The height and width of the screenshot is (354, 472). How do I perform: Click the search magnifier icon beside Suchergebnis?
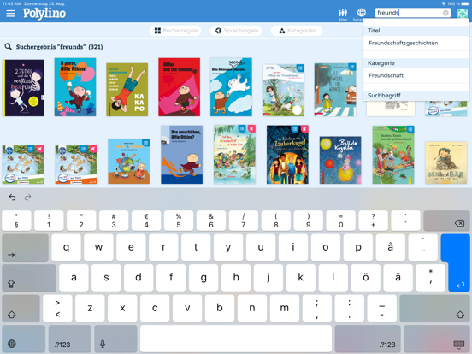[x=9, y=47]
